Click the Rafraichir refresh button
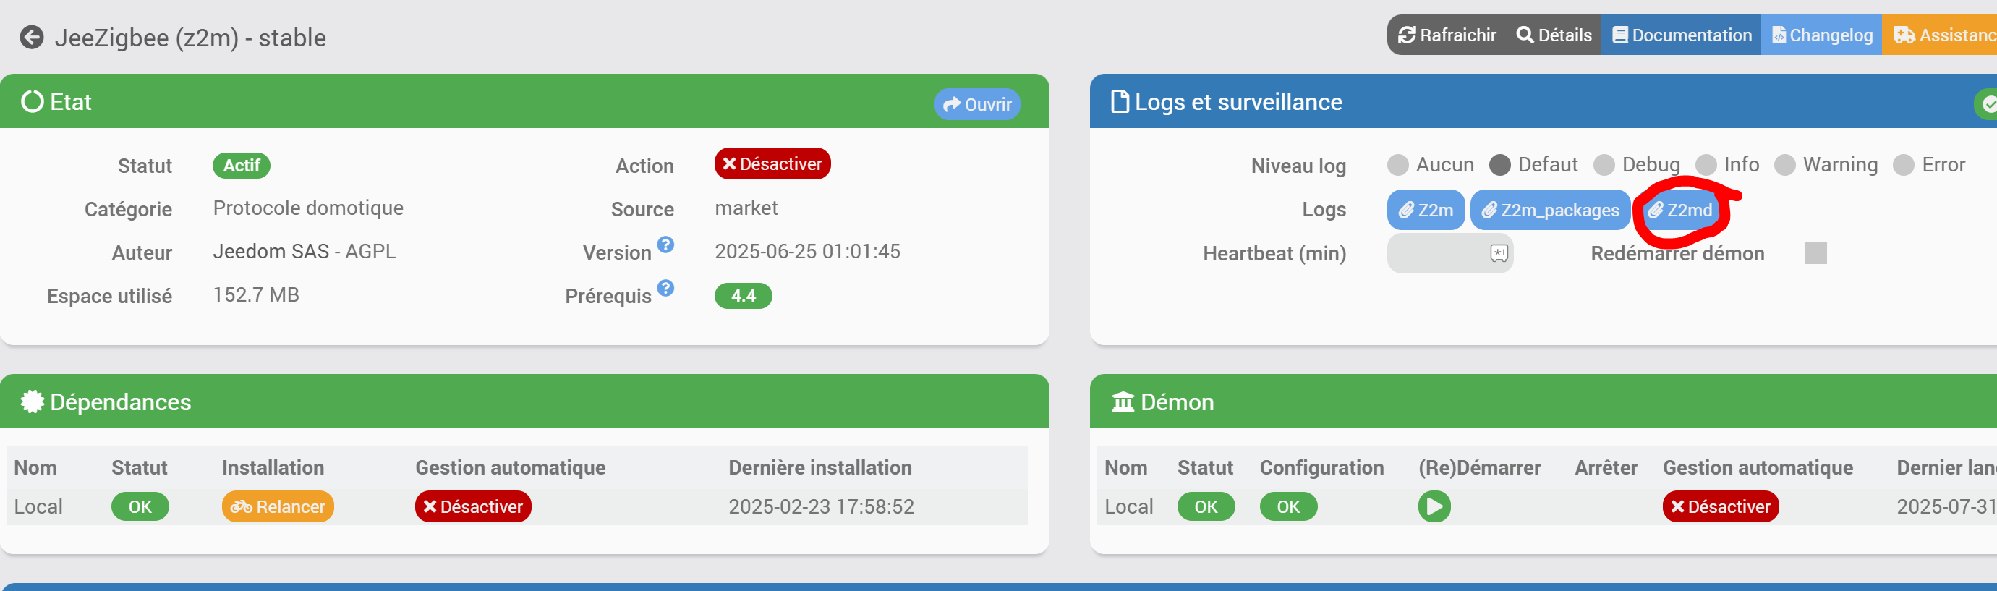The width and height of the screenshot is (1997, 591). [x=1447, y=35]
